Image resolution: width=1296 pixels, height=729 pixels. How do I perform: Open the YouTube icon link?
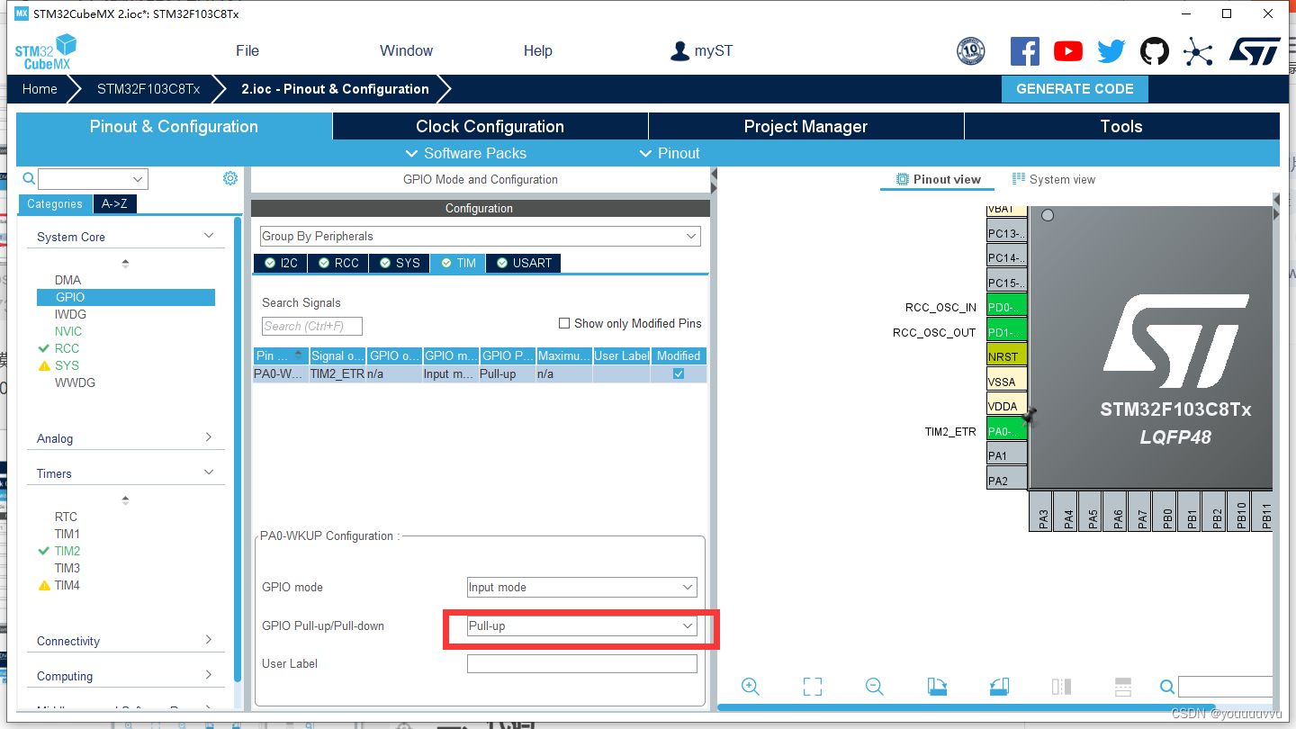pos(1068,51)
